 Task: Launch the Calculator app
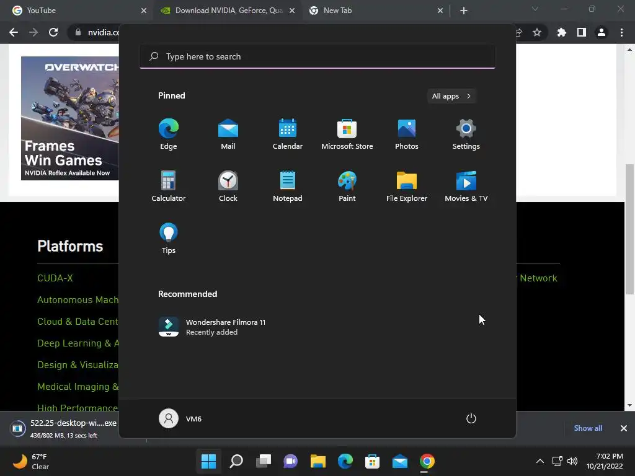[x=169, y=186]
